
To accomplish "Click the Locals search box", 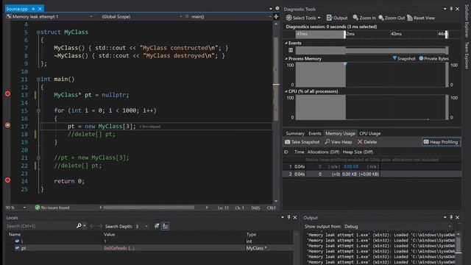I will pyautogui.click(x=40, y=226).
